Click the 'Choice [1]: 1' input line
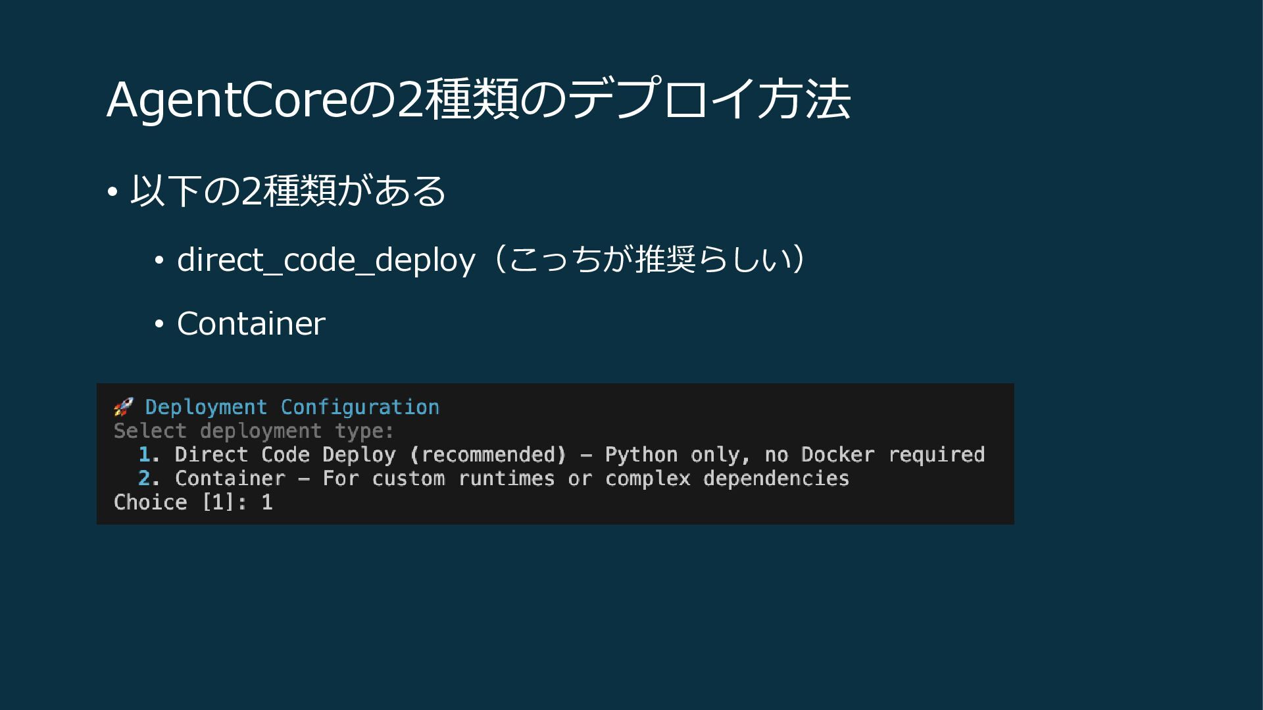Image resolution: width=1263 pixels, height=710 pixels. [193, 503]
